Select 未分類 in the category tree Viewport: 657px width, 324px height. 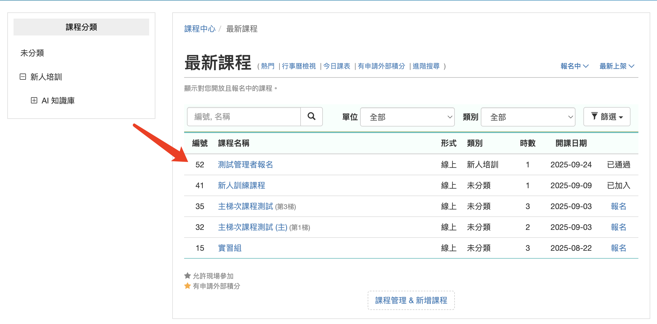click(32, 53)
